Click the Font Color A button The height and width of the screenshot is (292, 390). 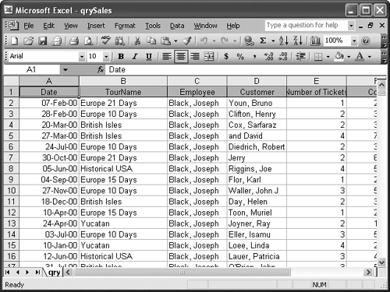(360, 56)
